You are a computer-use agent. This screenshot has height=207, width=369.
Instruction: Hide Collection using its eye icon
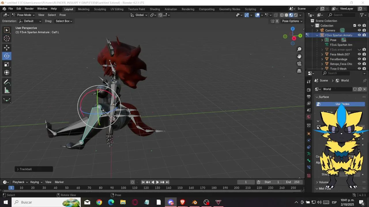pos(359,26)
